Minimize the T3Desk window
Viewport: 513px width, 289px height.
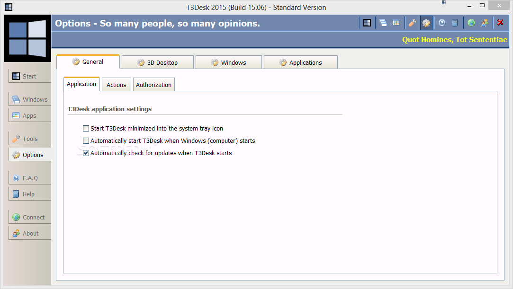tap(469, 6)
